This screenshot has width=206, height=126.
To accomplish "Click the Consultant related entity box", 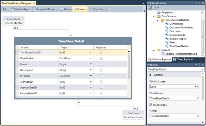I will click(x=13, y=21).
